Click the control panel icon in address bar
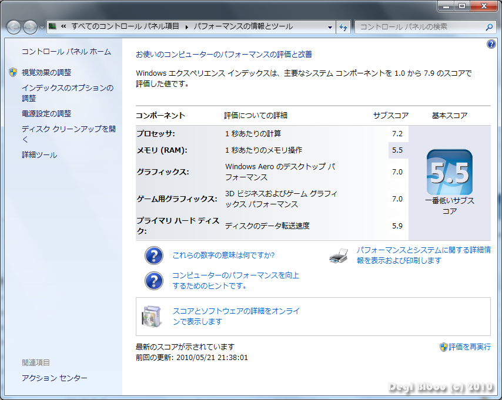The width and height of the screenshot is (502, 400). [x=52, y=26]
